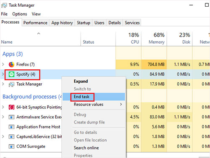This screenshot has height=158, width=210.
Task: Click the Synaptics Pointing red icon
Action: [x=11, y=107]
